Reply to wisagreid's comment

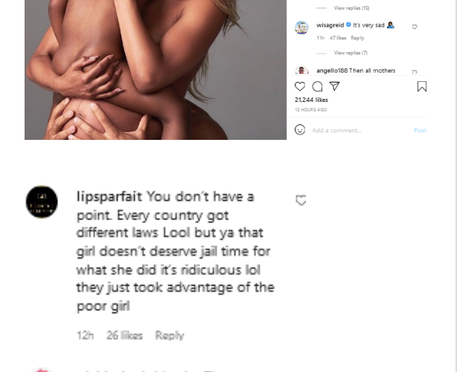click(357, 37)
